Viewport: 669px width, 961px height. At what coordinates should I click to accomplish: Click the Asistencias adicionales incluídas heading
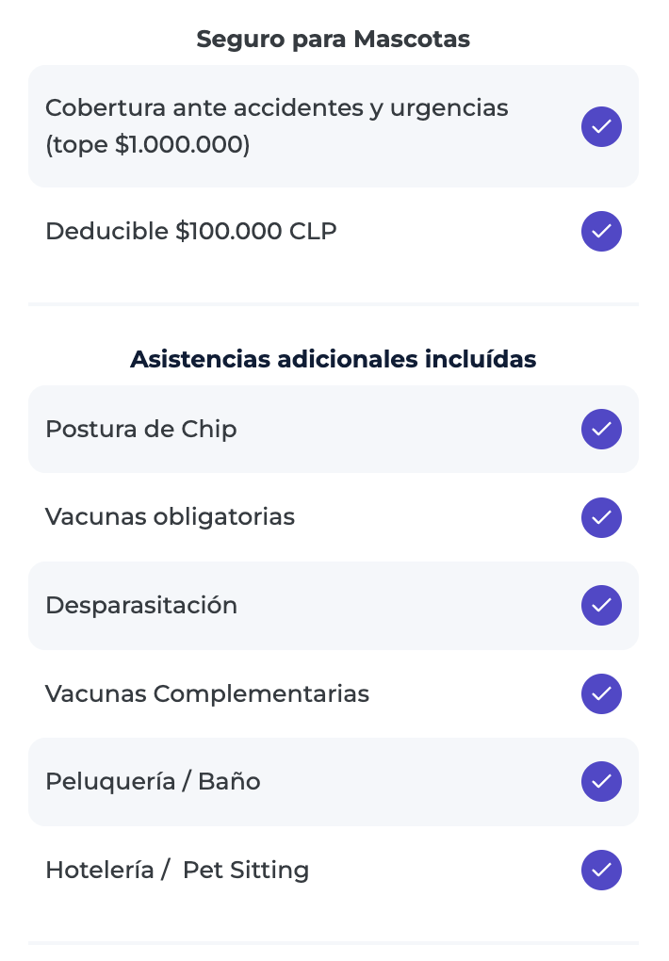333,359
